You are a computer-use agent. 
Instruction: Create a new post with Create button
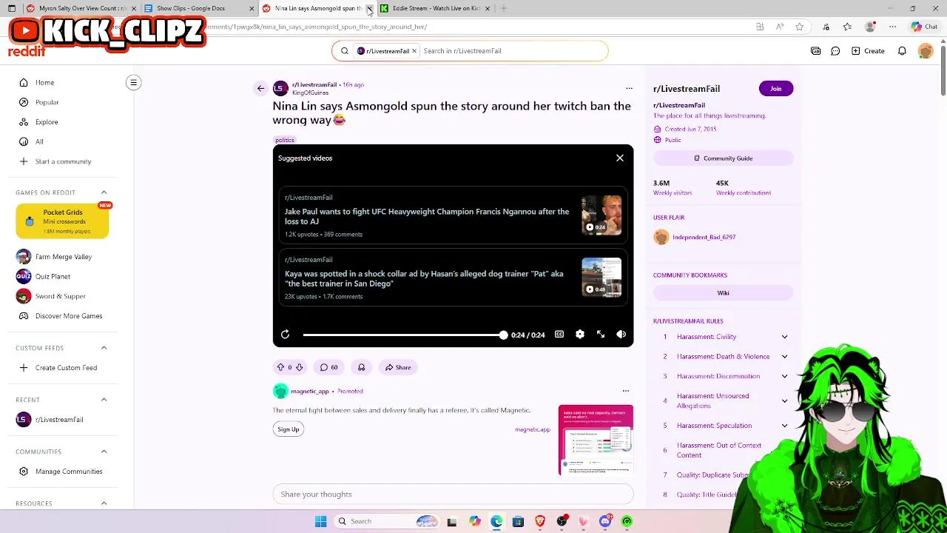point(868,51)
